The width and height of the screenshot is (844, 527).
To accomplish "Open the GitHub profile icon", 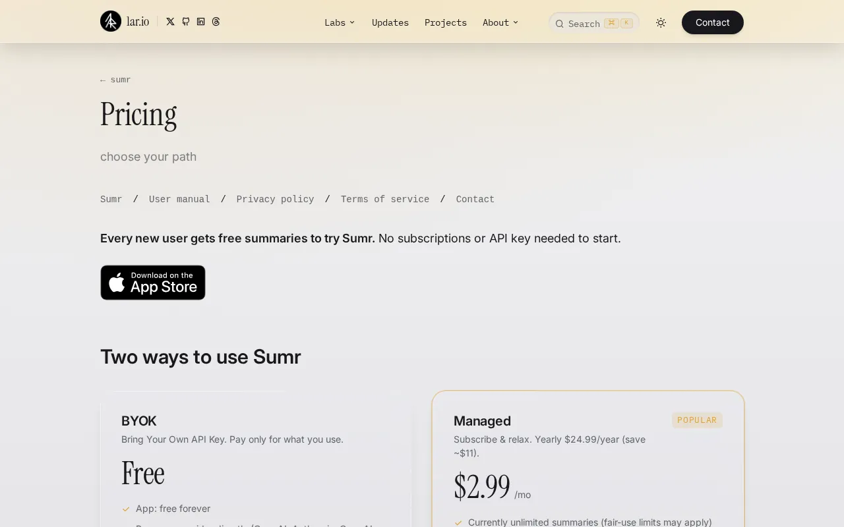I will click(185, 22).
